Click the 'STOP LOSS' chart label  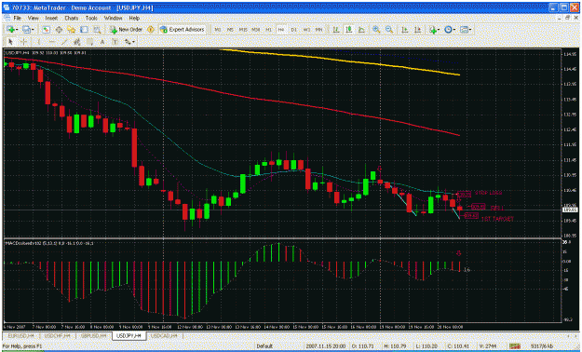[x=489, y=193]
